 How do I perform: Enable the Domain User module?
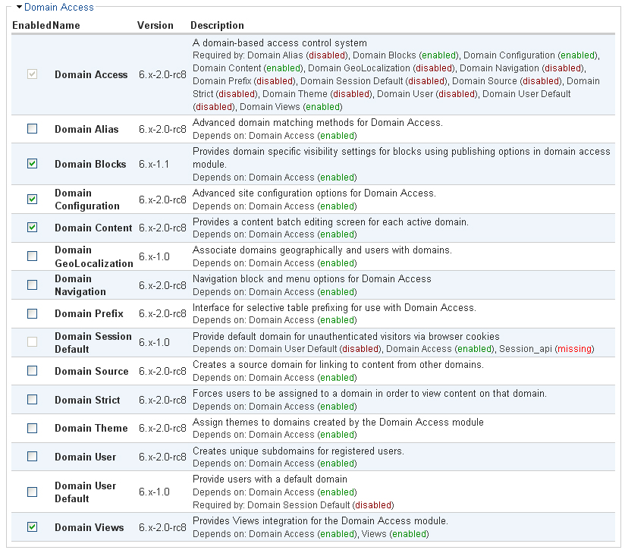tap(32, 457)
